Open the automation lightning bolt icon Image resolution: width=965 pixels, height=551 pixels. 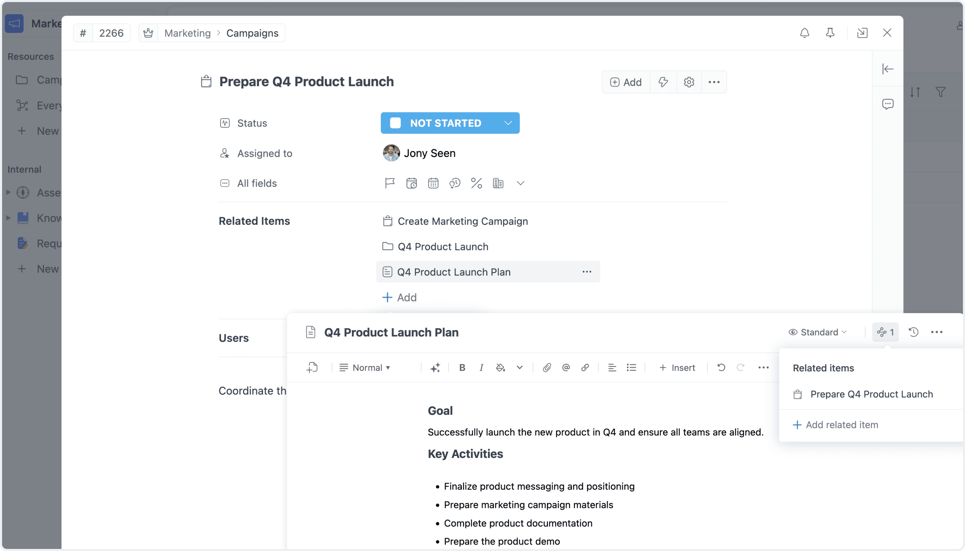point(663,82)
